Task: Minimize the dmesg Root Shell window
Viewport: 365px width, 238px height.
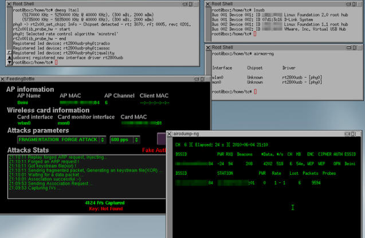Action: tap(185, 3)
